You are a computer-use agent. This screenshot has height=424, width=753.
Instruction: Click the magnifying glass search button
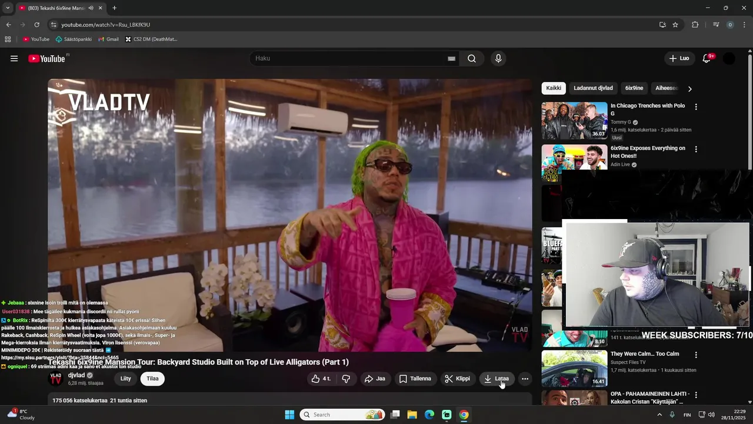point(472,58)
